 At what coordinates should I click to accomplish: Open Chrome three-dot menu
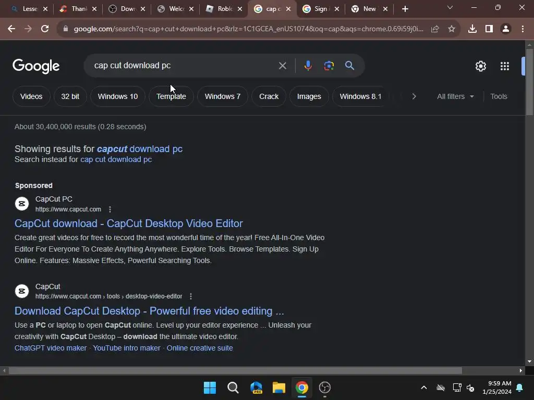click(x=523, y=29)
